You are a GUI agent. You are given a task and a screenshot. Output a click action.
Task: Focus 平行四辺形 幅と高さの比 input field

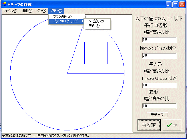159,39
